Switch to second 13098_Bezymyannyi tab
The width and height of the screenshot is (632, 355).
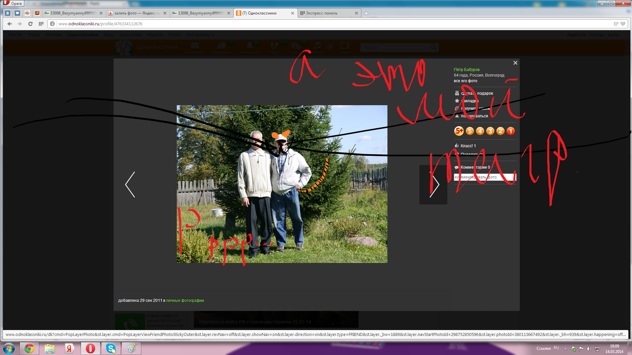point(201,13)
